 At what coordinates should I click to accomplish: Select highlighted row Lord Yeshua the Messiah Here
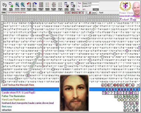pos(70,89)
